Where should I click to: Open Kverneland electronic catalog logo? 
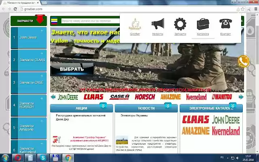[226, 131]
